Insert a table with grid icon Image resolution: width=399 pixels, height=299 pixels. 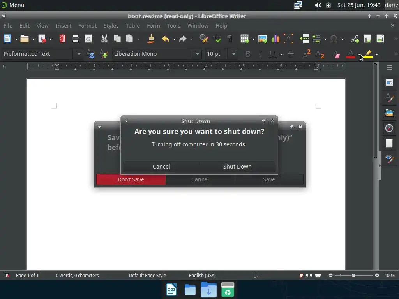[245, 39]
